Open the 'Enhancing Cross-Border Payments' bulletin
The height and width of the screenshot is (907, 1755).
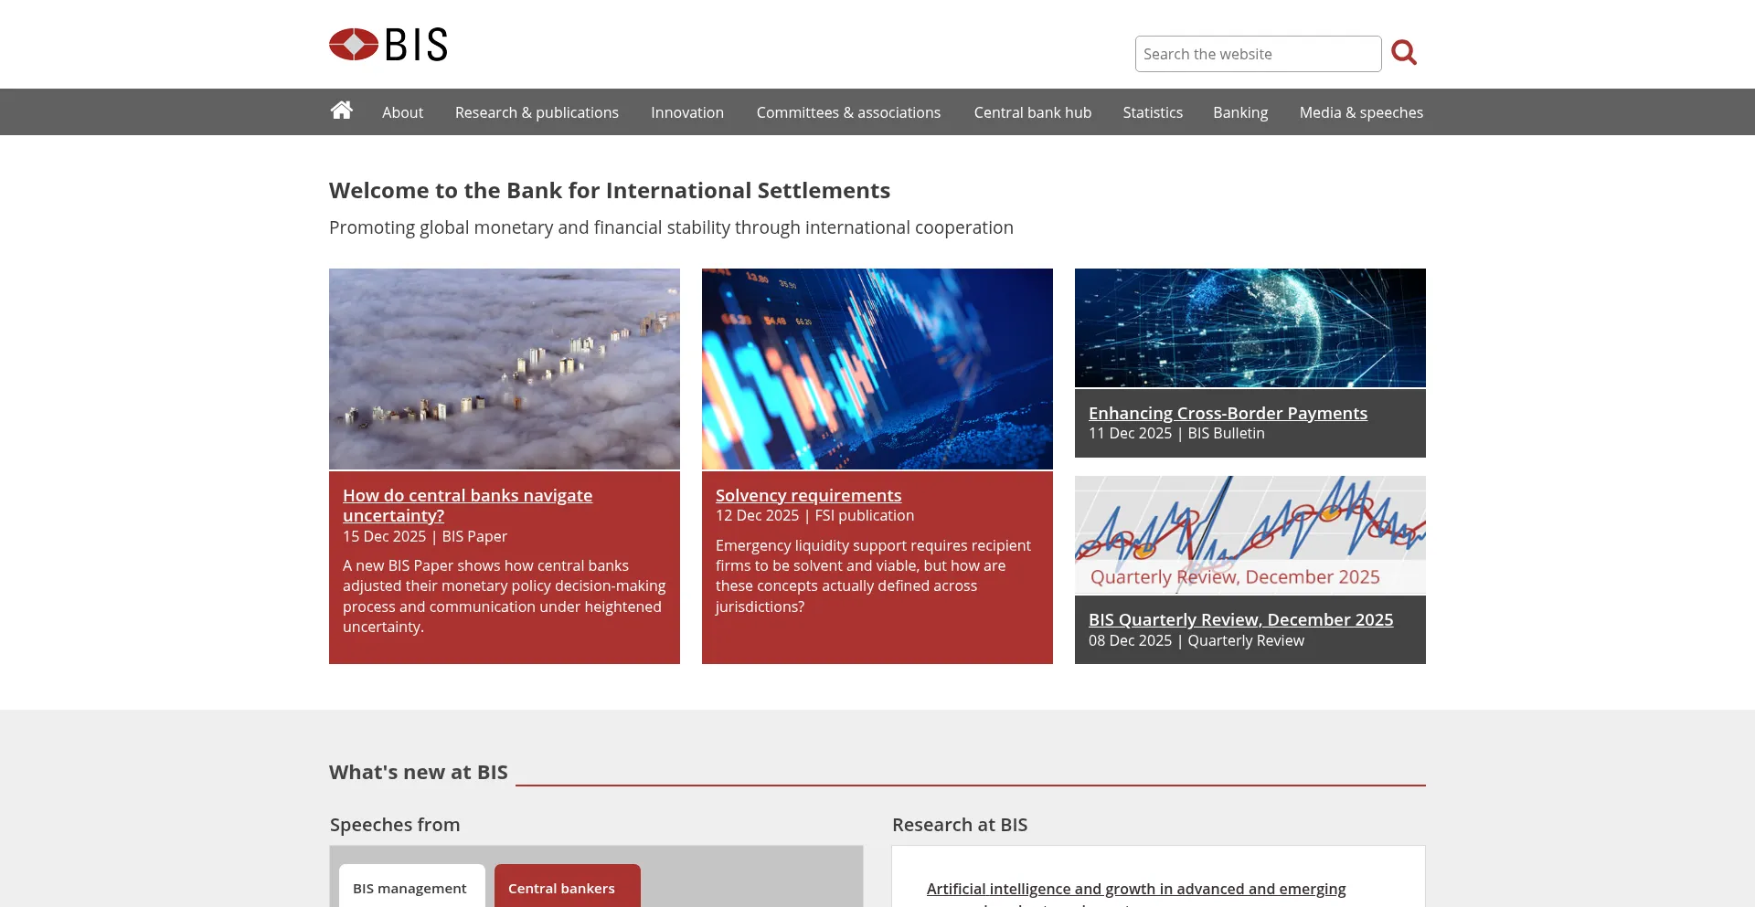(x=1228, y=413)
